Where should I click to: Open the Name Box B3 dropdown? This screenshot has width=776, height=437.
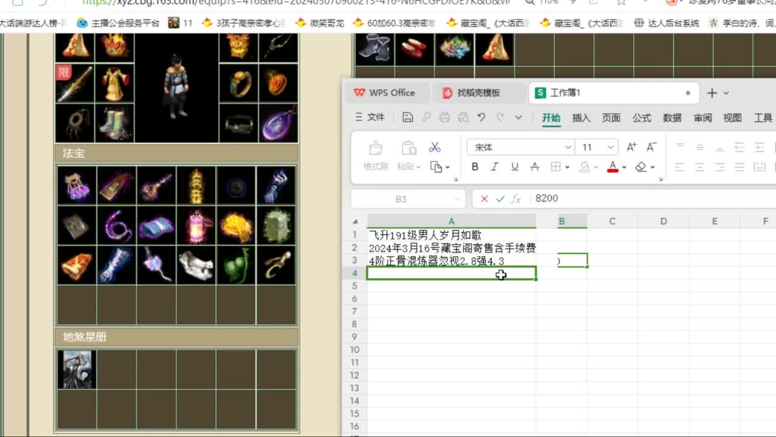(x=458, y=199)
